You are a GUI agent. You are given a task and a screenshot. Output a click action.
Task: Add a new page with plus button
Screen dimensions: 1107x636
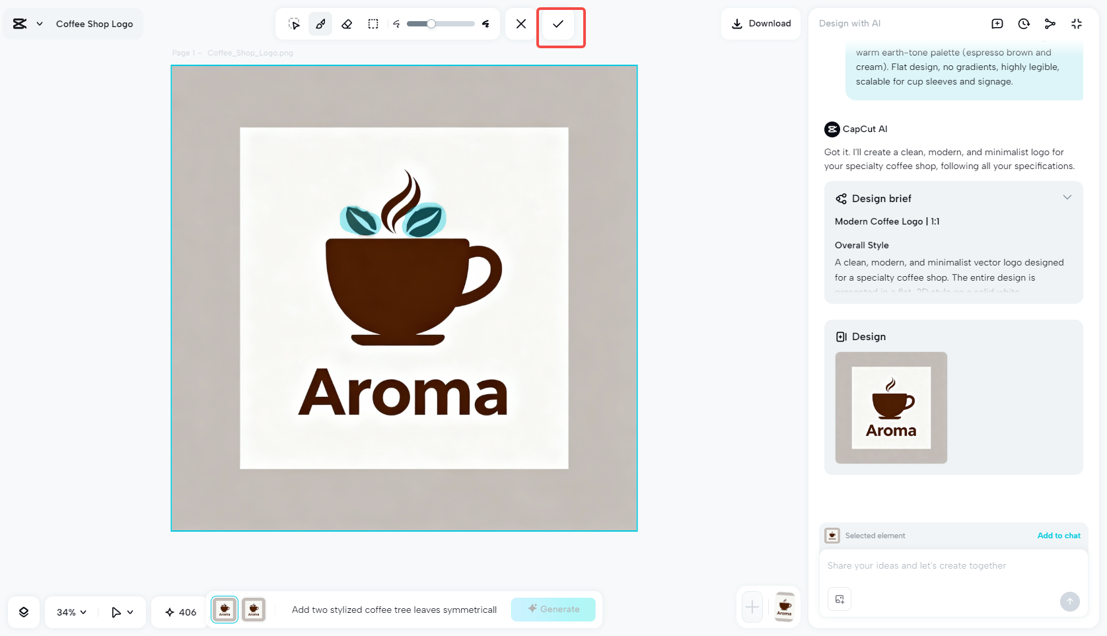tap(752, 607)
